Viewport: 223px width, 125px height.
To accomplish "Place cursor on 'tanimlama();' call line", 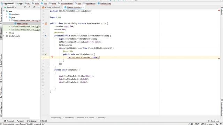I will [66, 45].
